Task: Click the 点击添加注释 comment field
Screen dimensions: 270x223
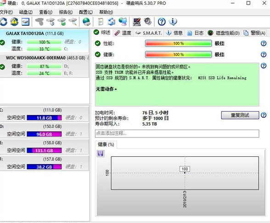Action: (x=177, y=133)
